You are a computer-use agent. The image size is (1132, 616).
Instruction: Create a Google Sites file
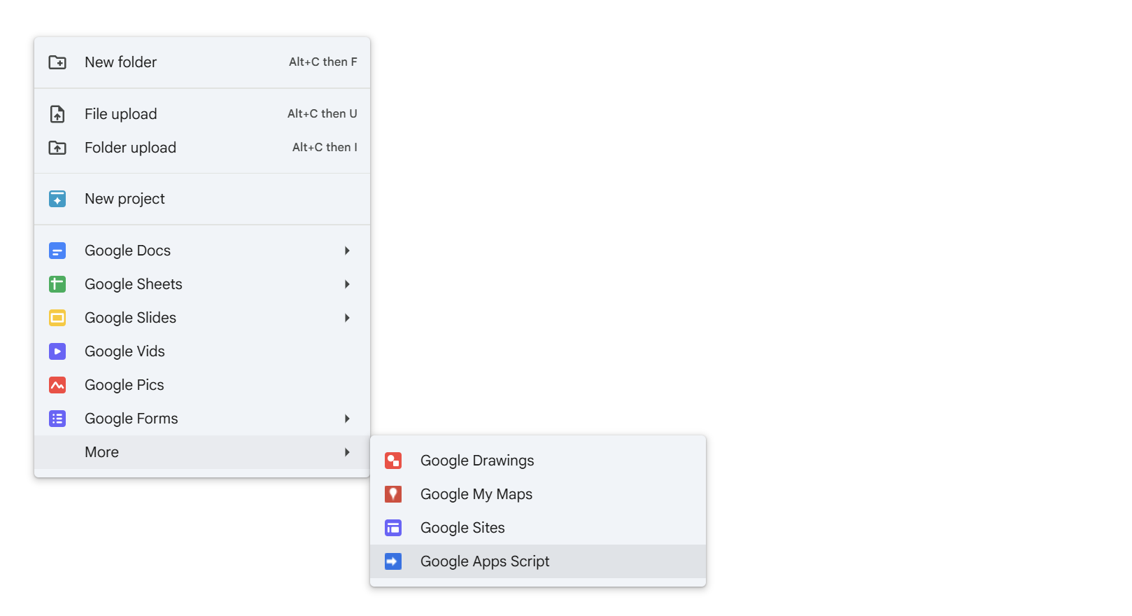tap(538, 528)
